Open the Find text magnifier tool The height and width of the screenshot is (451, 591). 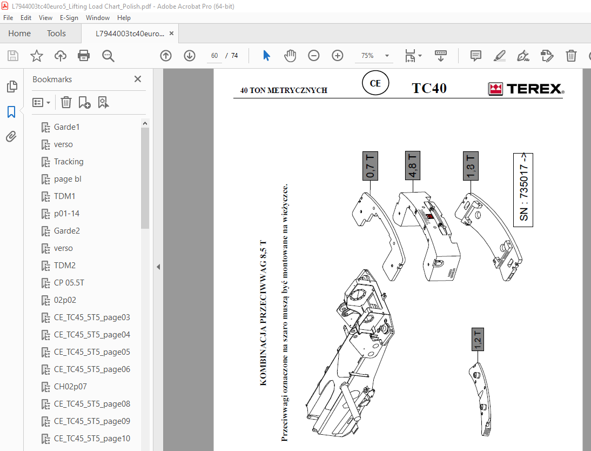108,56
